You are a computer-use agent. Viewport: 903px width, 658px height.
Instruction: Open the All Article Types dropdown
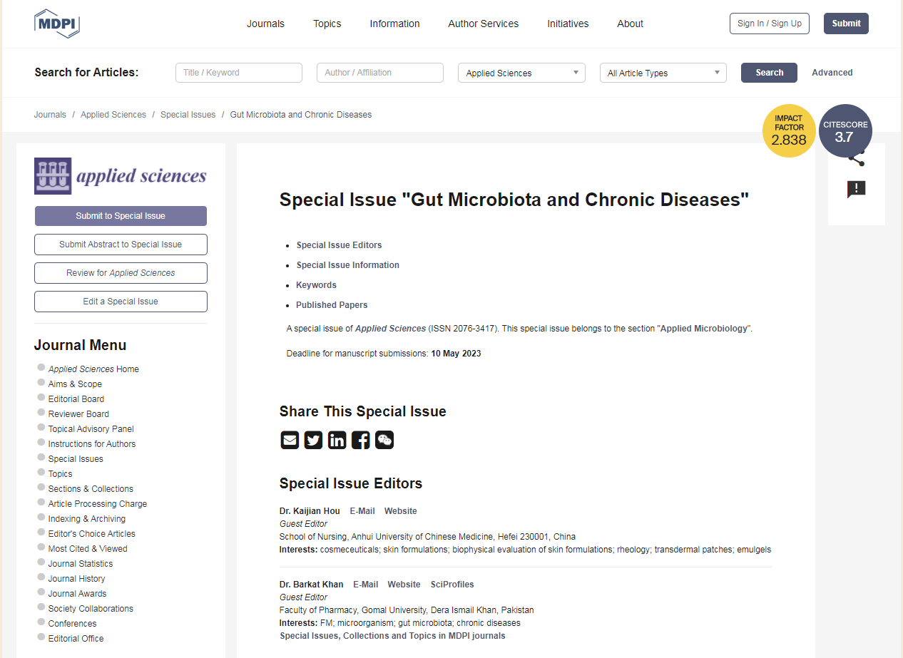[x=663, y=73]
